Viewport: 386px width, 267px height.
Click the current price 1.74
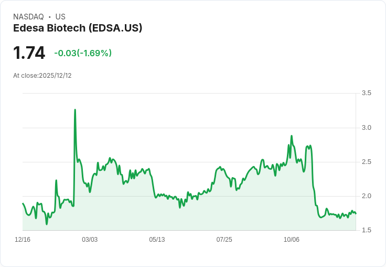pos(29,53)
